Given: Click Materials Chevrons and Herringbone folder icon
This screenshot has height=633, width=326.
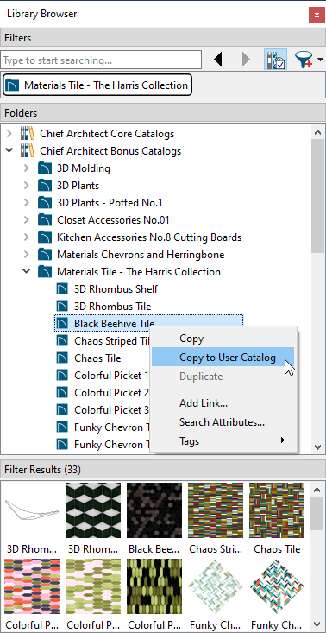Looking at the screenshot, I should [45, 255].
